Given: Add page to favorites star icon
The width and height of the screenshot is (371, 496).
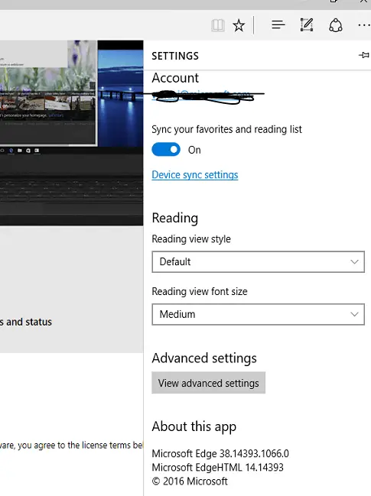Looking at the screenshot, I should tap(239, 25).
